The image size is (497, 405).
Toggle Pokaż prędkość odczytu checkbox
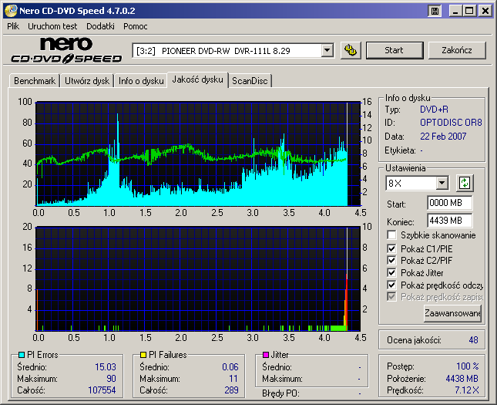[391, 285]
